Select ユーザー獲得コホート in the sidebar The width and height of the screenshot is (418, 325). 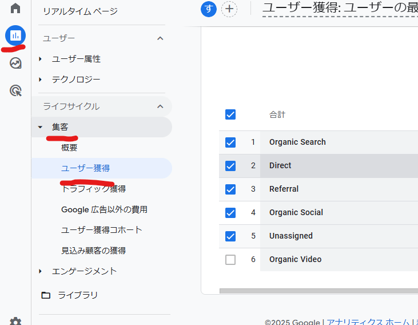coord(101,230)
